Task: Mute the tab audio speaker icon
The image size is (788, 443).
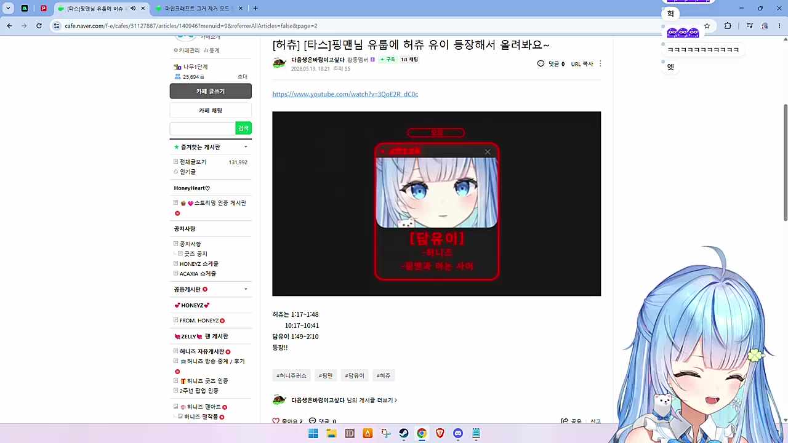Action: pyautogui.click(x=133, y=9)
